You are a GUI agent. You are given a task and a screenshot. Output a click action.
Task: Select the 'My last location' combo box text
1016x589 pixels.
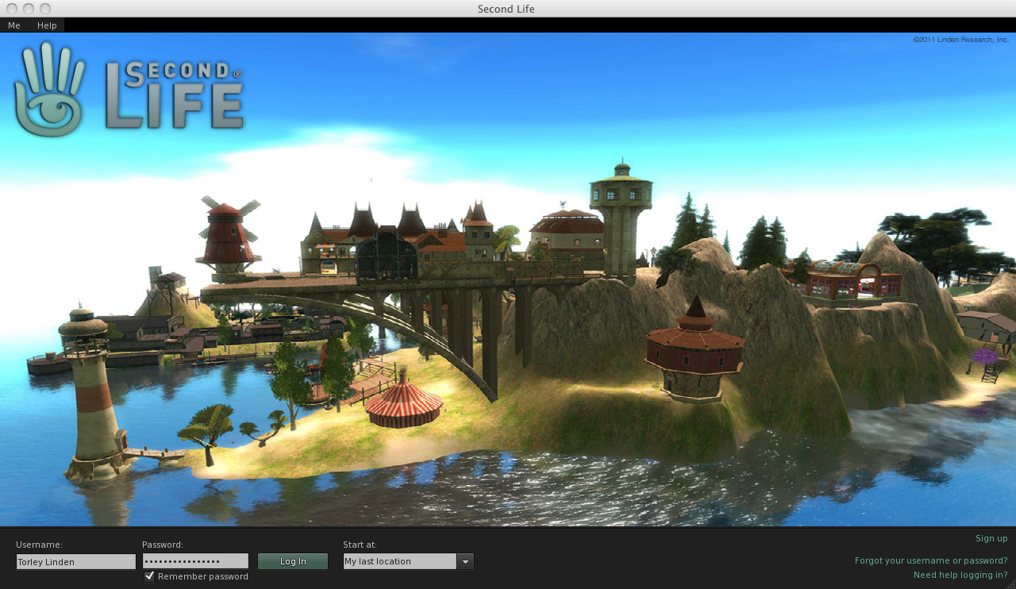(399, 561)
